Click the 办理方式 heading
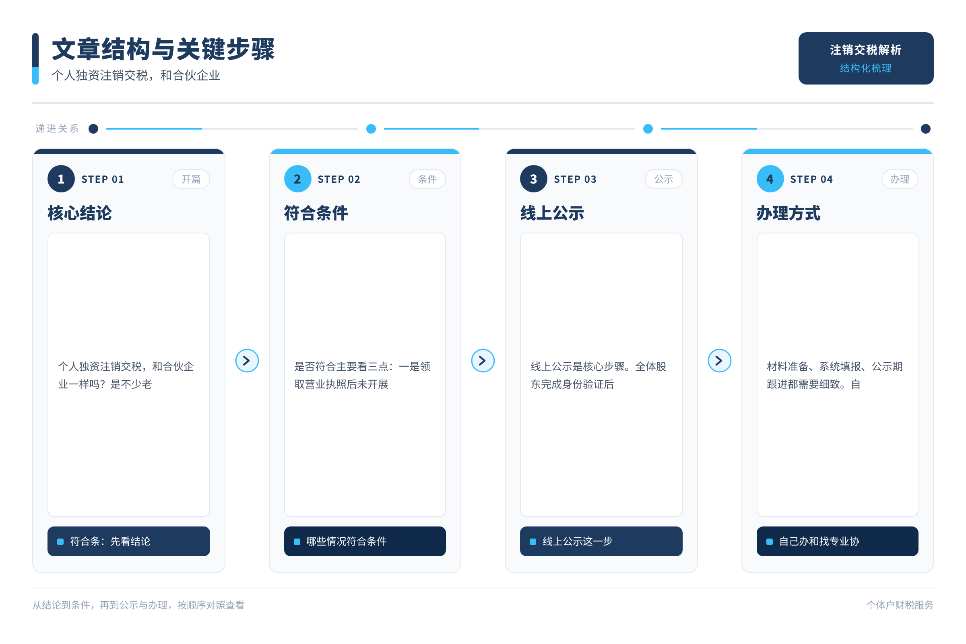 788,213
